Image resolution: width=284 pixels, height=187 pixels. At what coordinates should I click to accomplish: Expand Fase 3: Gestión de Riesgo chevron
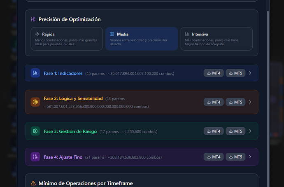coord(250,131)
